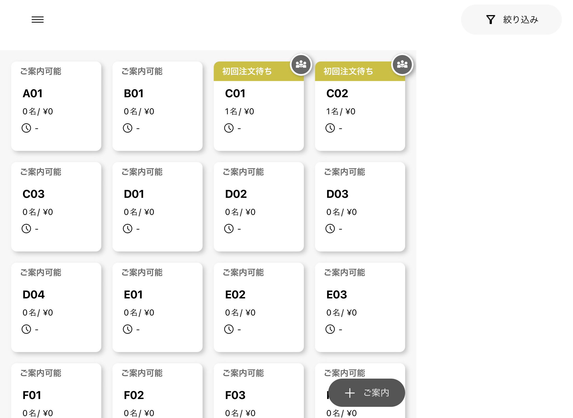Open the hamburger menu

click(37, 20)
